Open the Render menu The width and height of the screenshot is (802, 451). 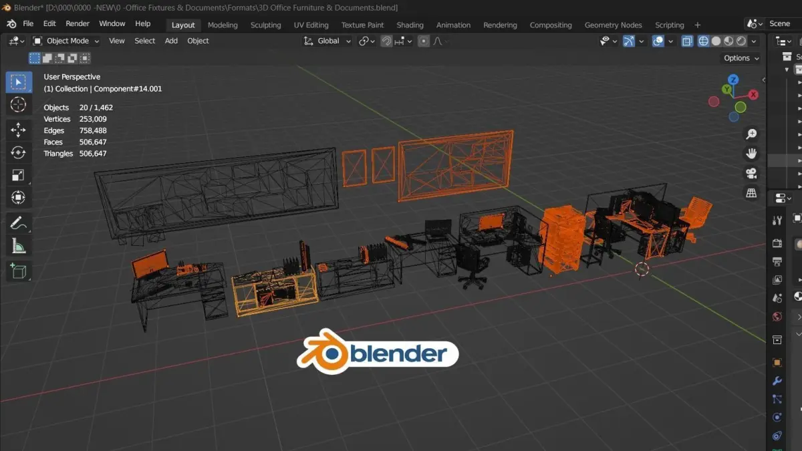[78, 24]
